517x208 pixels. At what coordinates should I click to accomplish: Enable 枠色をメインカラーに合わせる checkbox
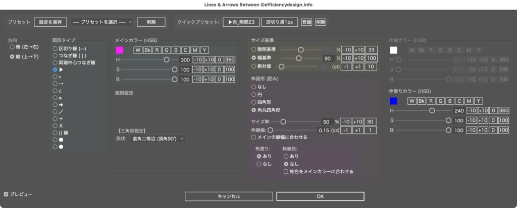tap(319, 171)
